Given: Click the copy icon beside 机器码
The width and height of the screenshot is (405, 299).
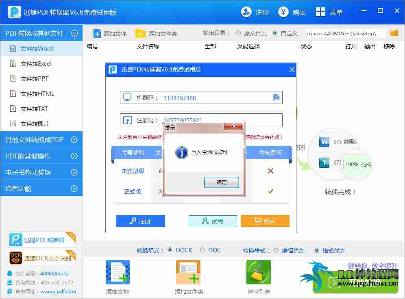Looking at the screenshot, I should (276, 97).
